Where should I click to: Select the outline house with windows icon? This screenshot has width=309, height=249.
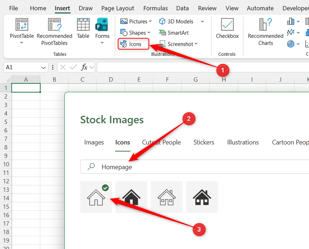click(x=167, y=197)
